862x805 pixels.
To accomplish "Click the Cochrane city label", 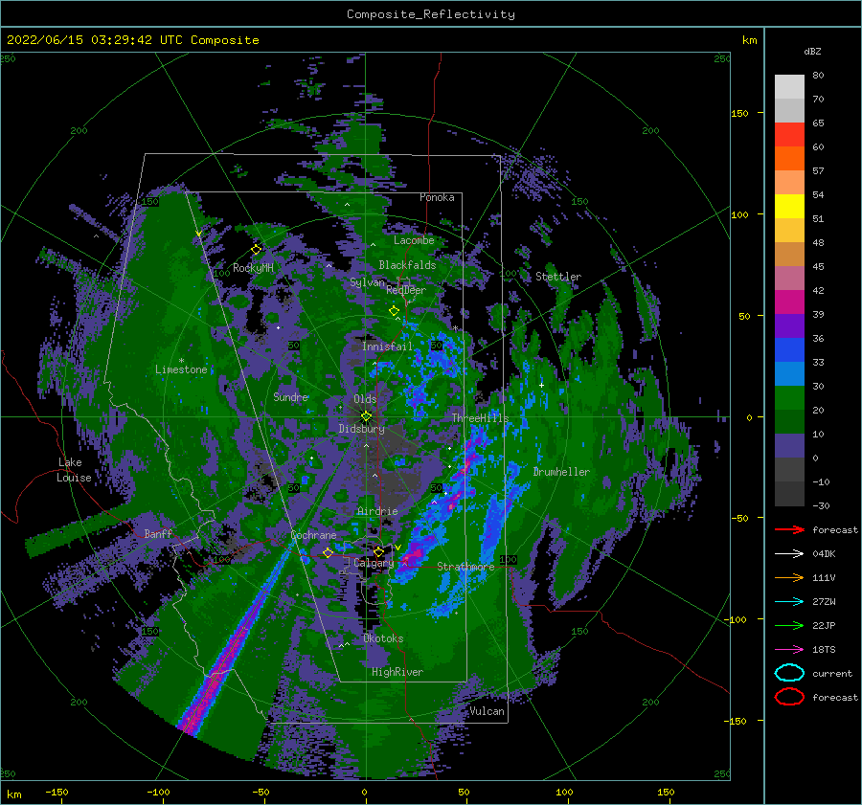I will point(313,535).
